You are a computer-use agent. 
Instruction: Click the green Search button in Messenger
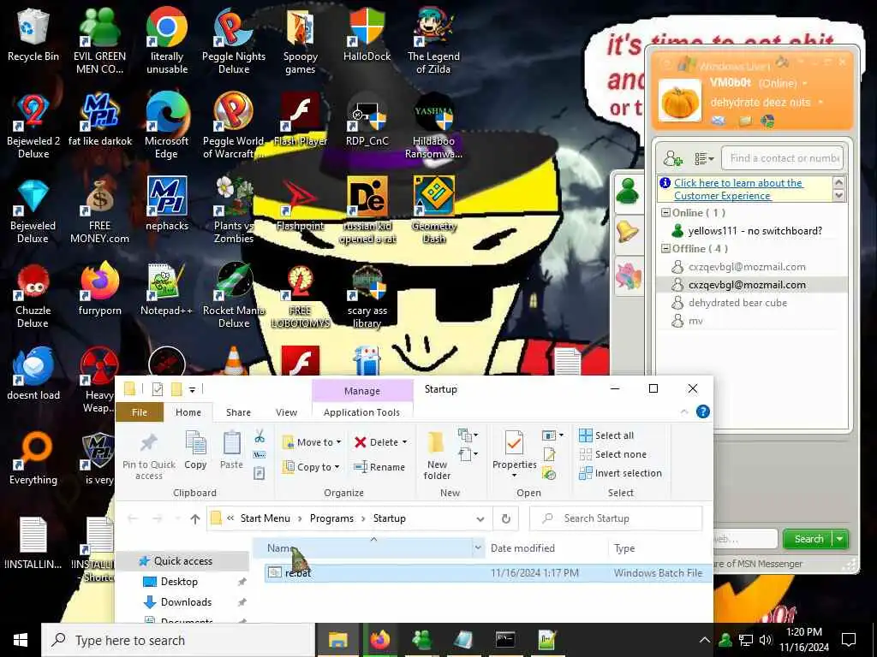[808, 539]
